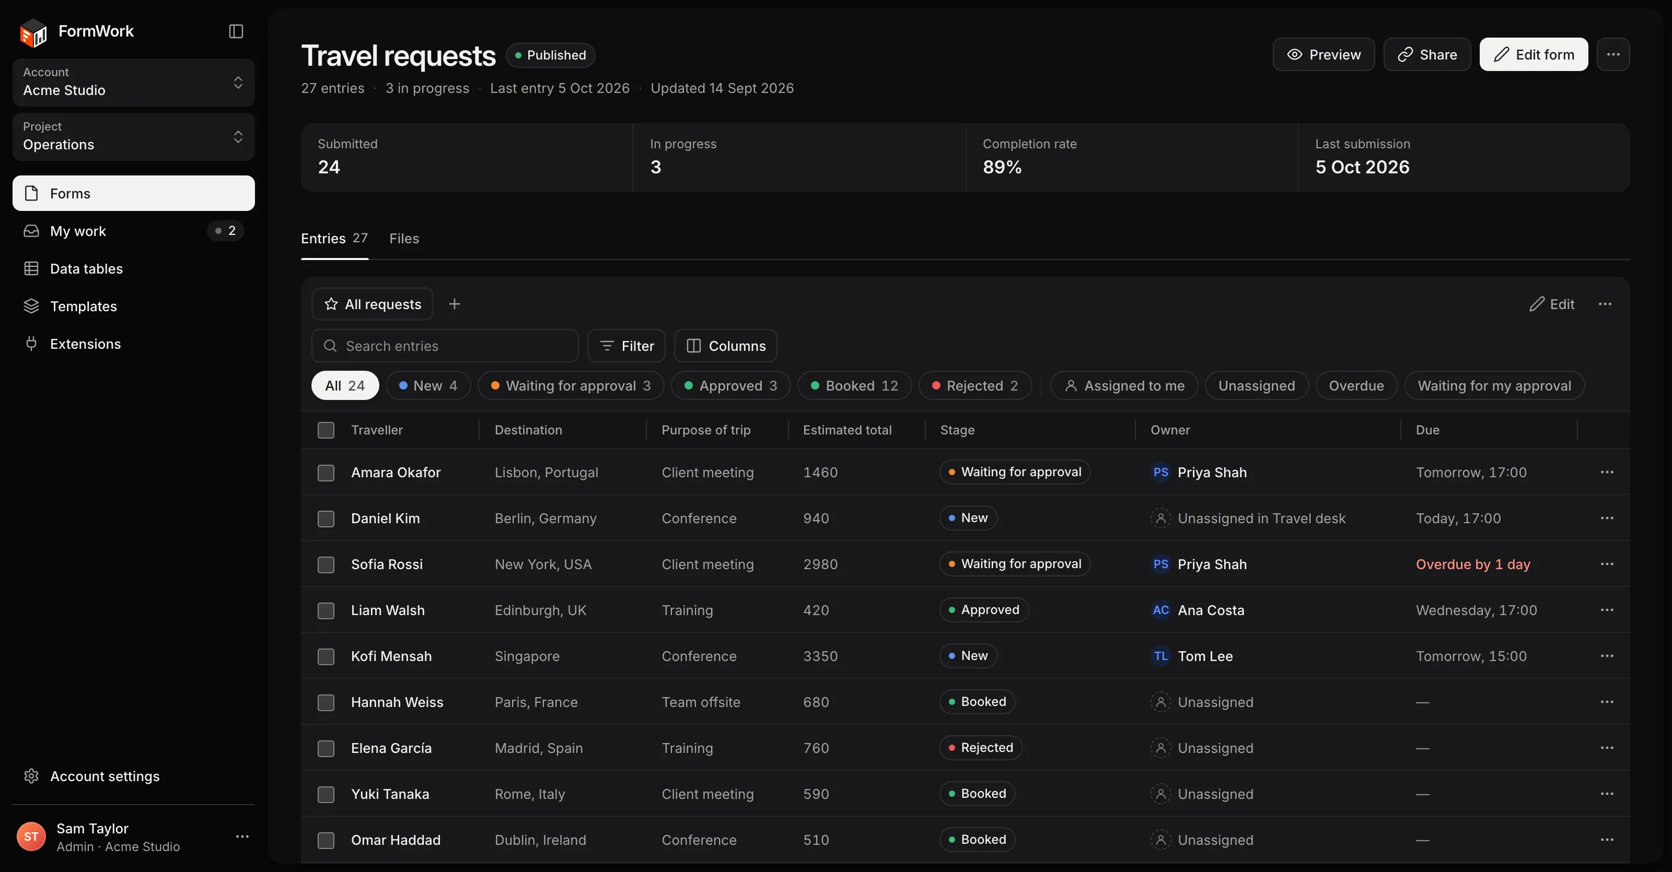The image size is (1672, 872).
Task: Select the Entries tab
Action: (334, 238)
